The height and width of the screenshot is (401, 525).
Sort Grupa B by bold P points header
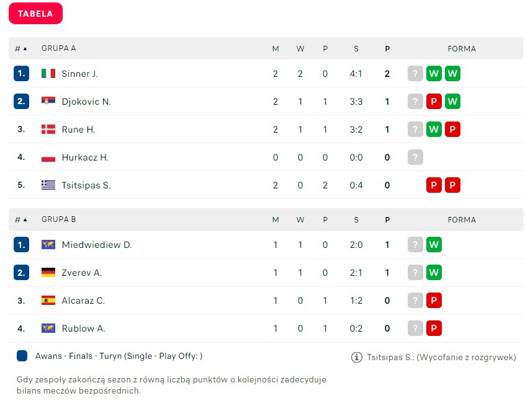387,219
